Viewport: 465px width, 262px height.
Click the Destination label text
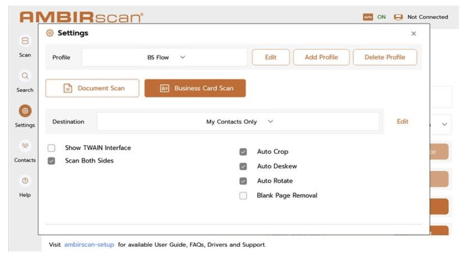(x=68, y=122)
